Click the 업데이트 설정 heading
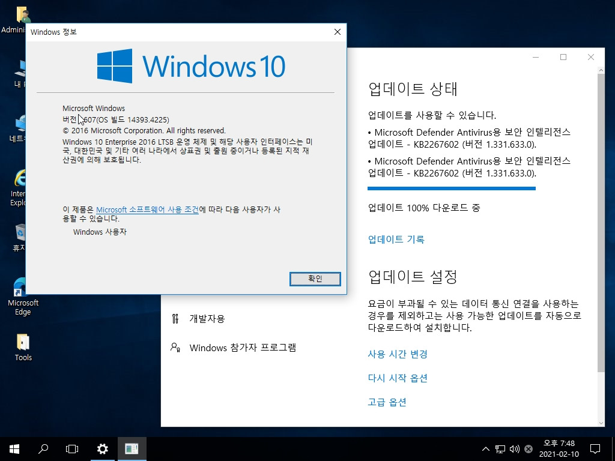Screen dimensions: 615x461 (413, 277)
